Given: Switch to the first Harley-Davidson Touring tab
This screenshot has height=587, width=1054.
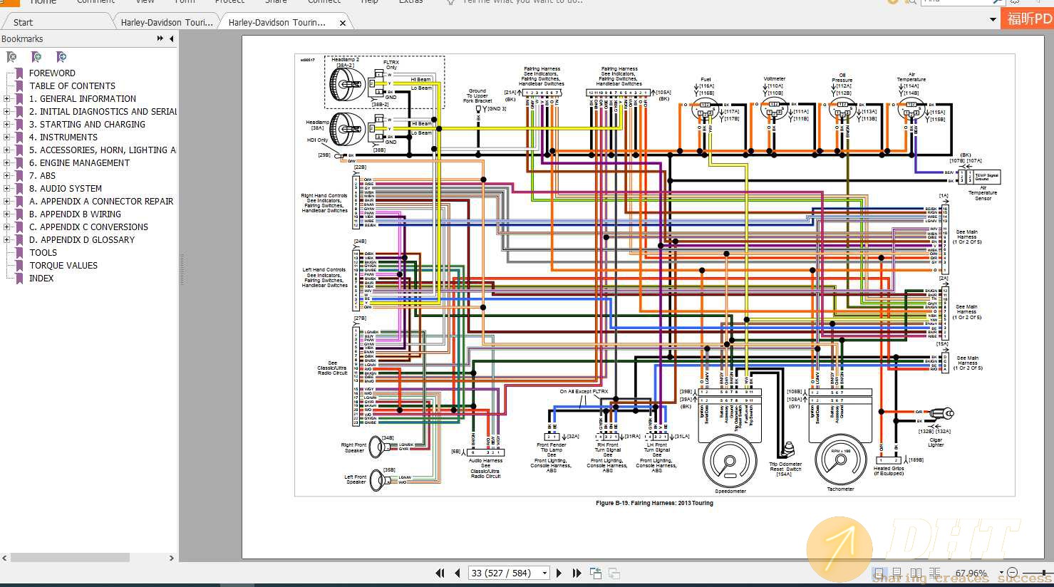Looking at the screenshot, I should [x=167, y=23].
